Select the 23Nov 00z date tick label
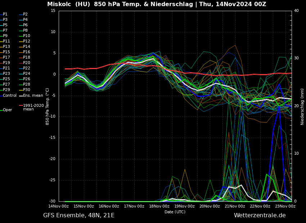This screenshot has width=306, height=223. (285, 206)
